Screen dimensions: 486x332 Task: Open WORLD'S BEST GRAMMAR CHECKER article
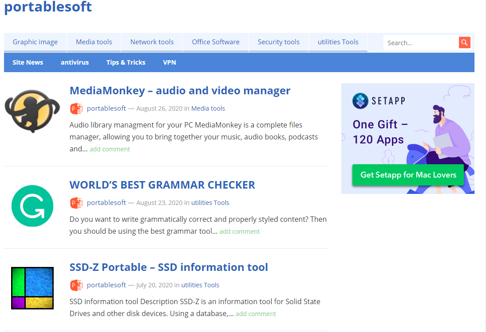point(162,185)
